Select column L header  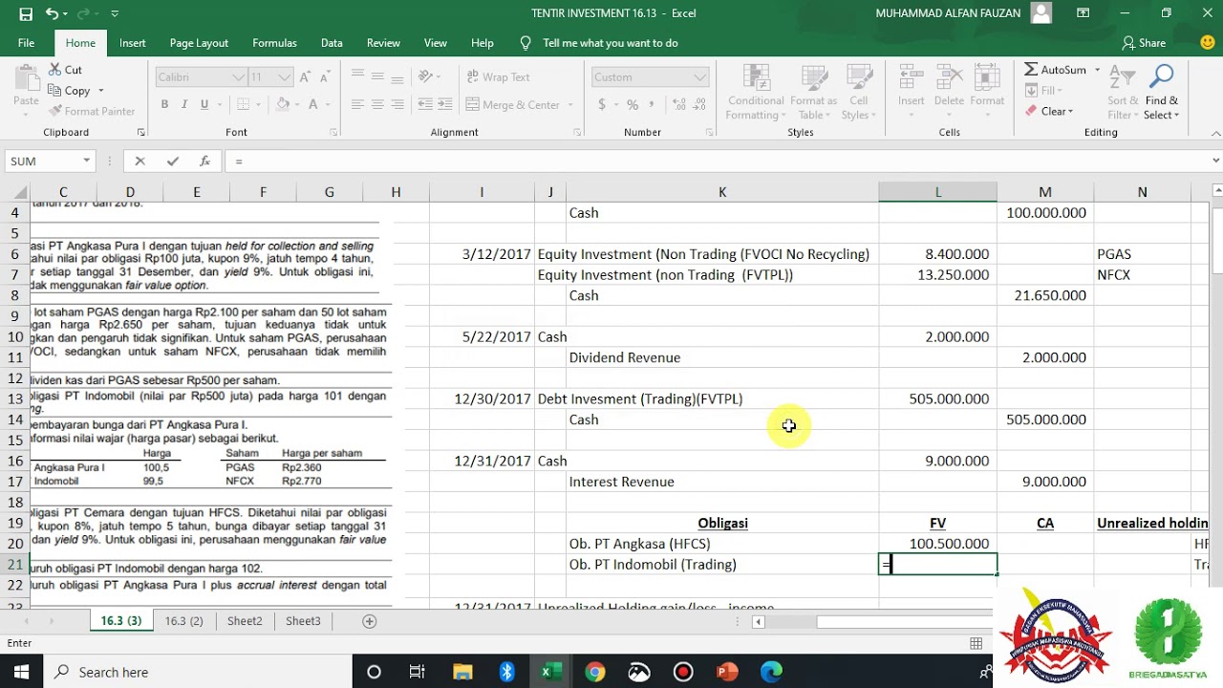[x=937, y=192]
